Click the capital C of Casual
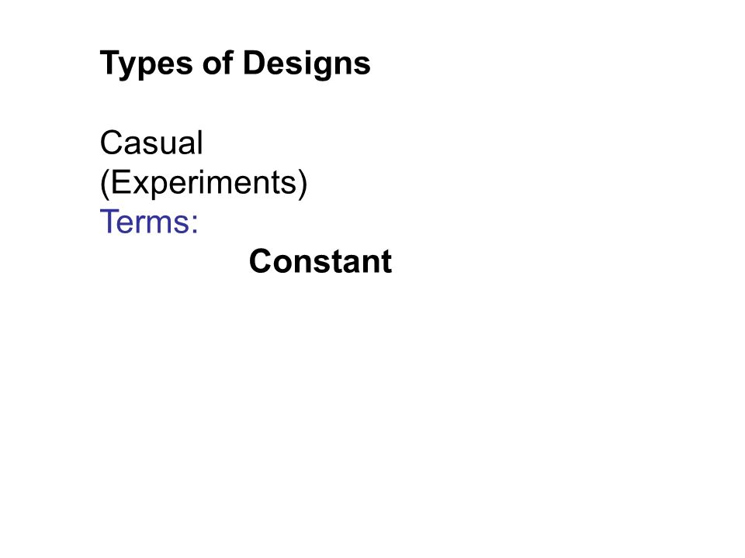Image resolution: width=745 pixels, height=558 pixels. coord(111,143)
